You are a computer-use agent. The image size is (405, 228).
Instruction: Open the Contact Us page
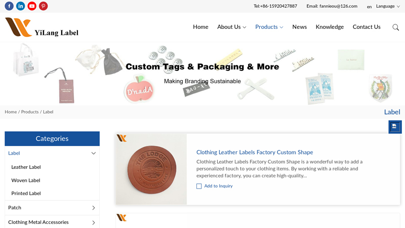[367, 27]
